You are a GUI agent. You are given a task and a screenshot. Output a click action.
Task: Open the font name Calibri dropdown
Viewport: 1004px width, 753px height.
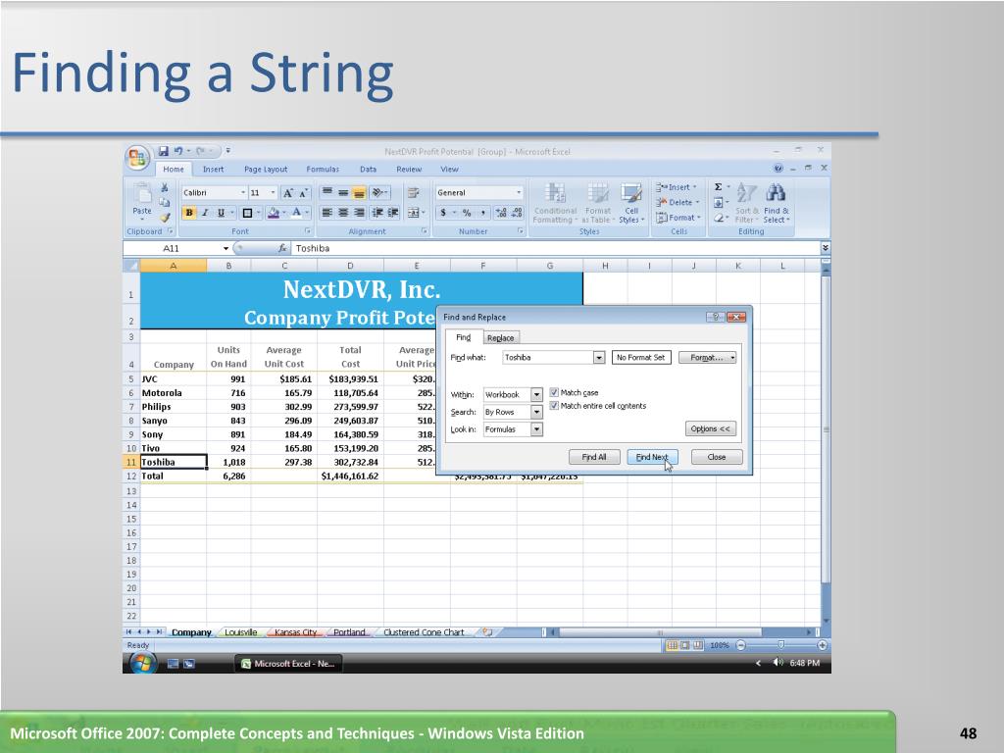(243, 193)
